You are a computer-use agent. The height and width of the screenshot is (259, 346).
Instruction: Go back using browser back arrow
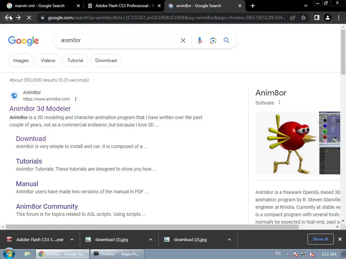[7, 18]
